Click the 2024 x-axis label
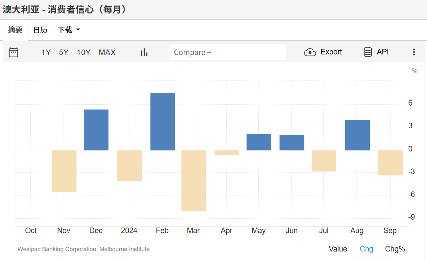 129,231
